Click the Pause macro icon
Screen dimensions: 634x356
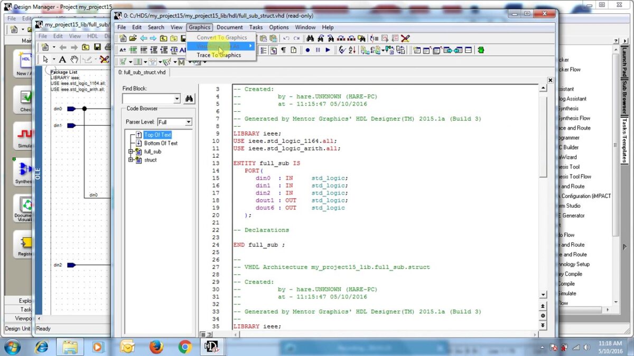pos(318,50)
